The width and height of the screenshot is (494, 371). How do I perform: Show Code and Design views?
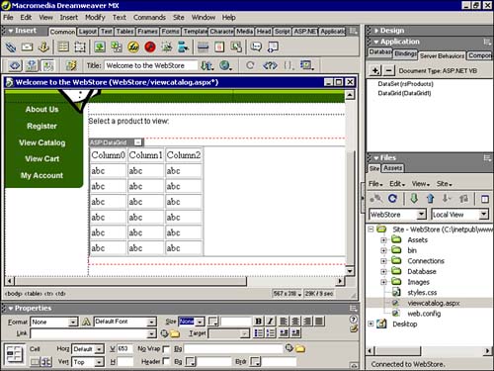point(32,65)
